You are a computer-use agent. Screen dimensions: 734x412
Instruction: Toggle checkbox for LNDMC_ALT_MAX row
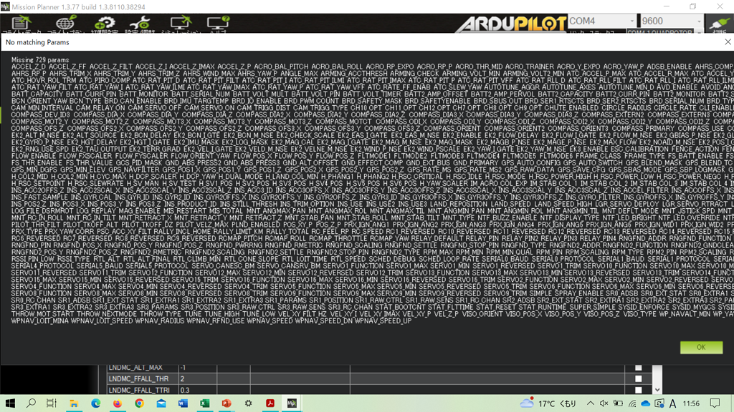click(638, 368)
